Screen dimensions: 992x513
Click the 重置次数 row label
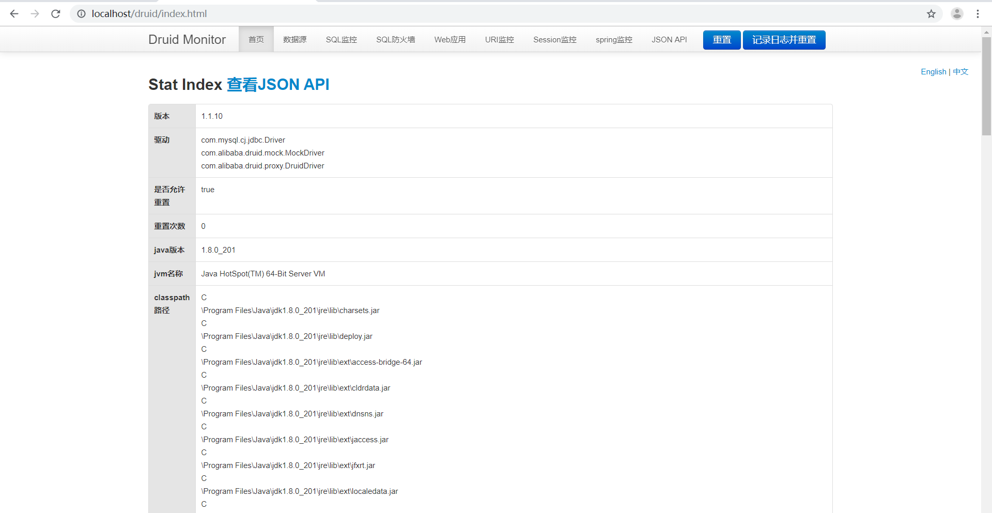(x=169, y=226)
